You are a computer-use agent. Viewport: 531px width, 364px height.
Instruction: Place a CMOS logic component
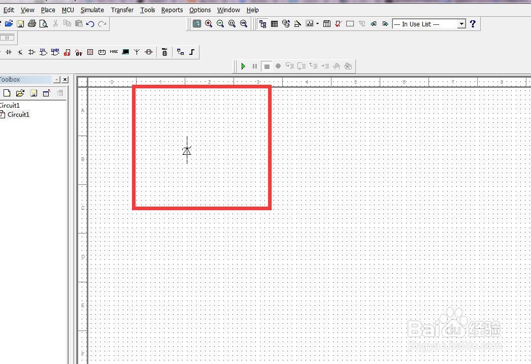[55, 52]
